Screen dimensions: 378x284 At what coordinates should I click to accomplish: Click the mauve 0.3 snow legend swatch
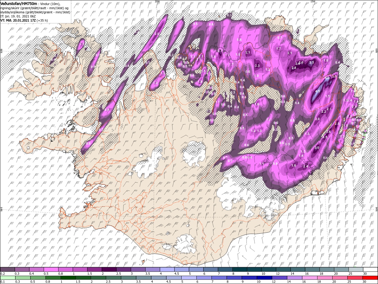[x=22, y=270]
